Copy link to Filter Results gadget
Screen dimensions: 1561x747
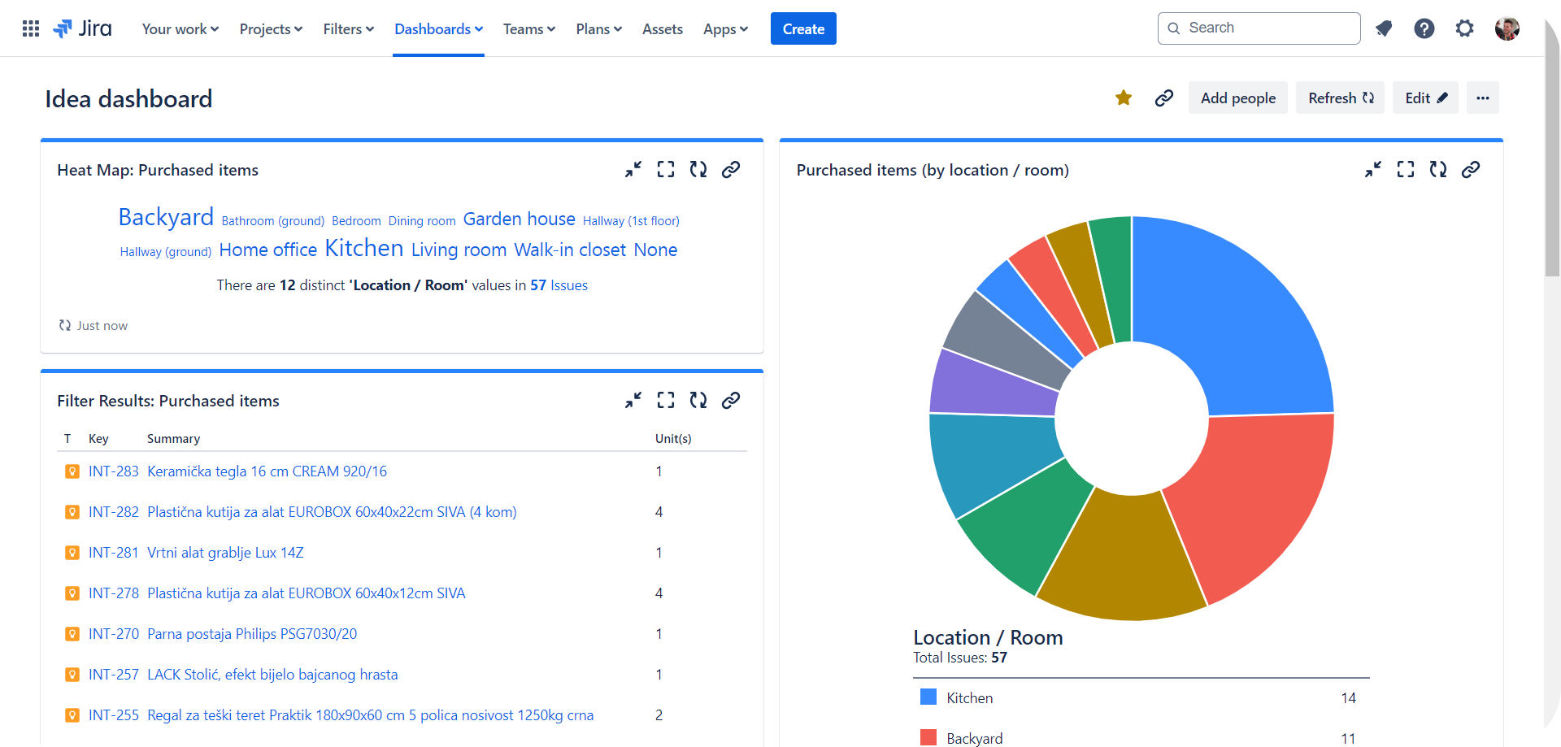pyautogui.click(x=731, y=400)
